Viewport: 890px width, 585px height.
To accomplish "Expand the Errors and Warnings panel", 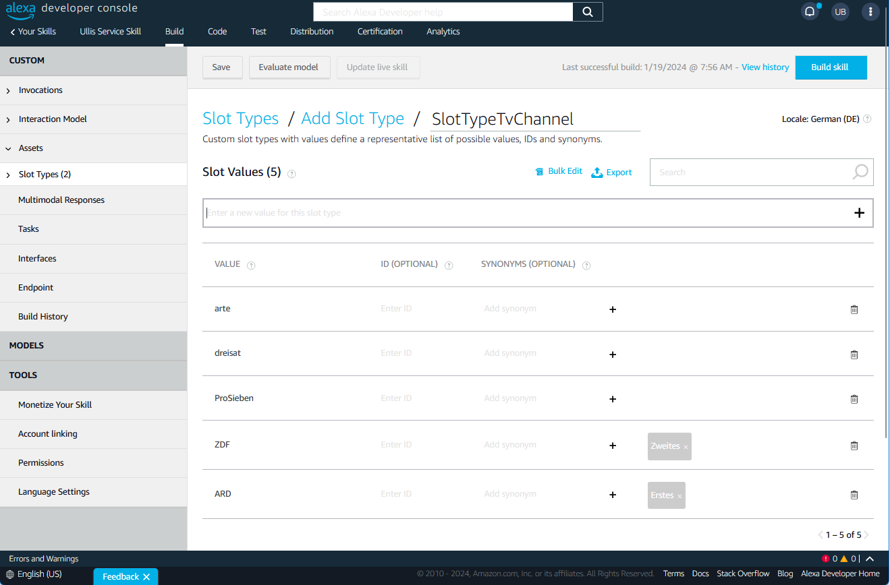I will [870, 559].
